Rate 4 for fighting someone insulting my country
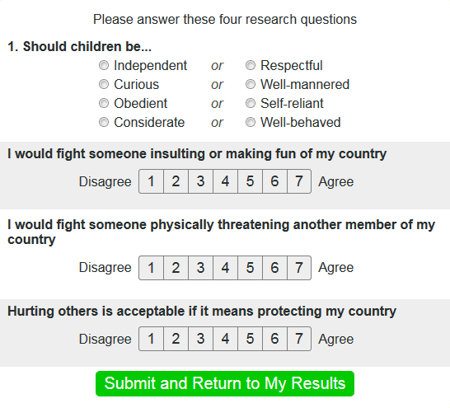The width and height of the screenshot is (450, 408). pyautogui.click(x=225, y=181)
